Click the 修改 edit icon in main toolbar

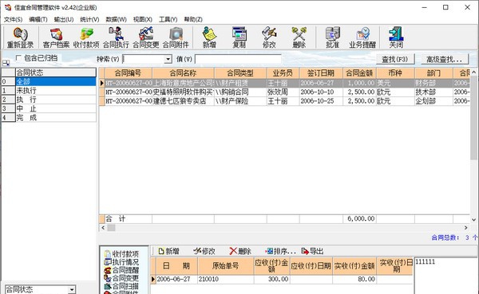tap(269, 37)
